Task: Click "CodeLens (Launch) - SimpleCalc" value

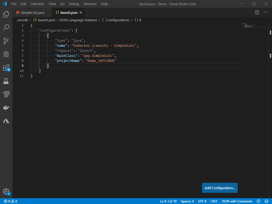Action: click(x=104, y=45)
